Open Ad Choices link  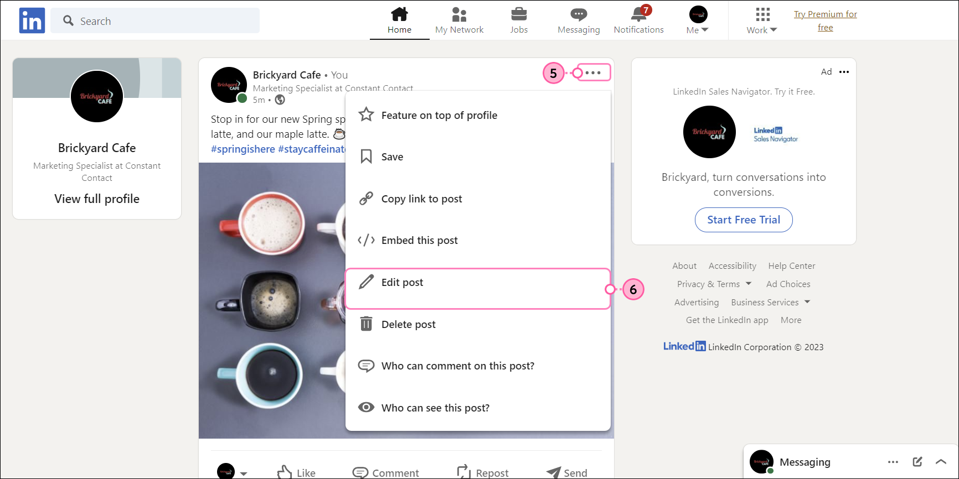[788, 284]
